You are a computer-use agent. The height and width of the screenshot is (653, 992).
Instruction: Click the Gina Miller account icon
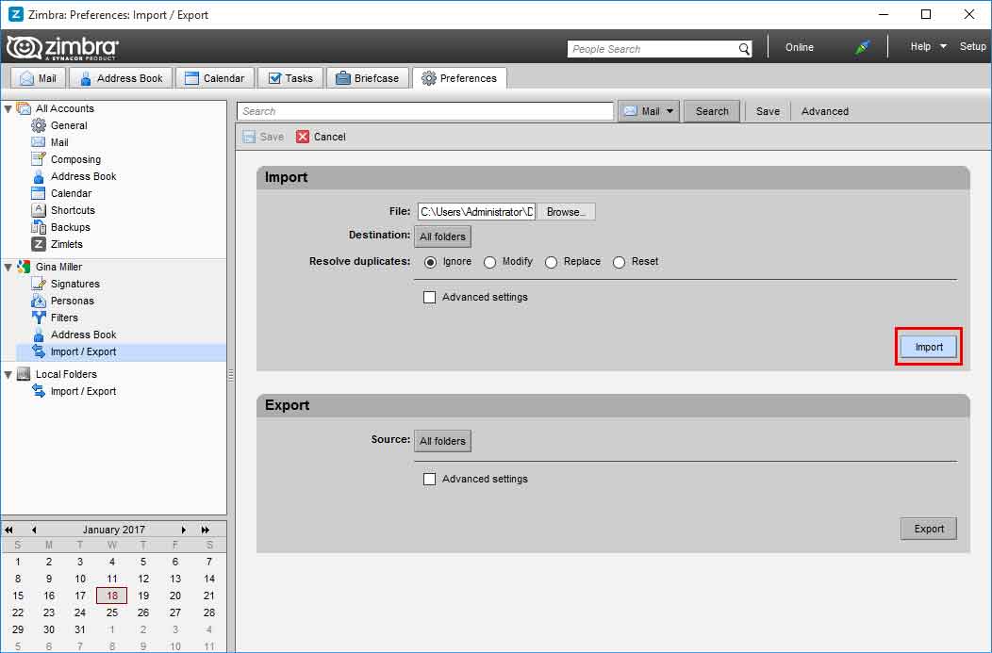click(x=24, y=267)
